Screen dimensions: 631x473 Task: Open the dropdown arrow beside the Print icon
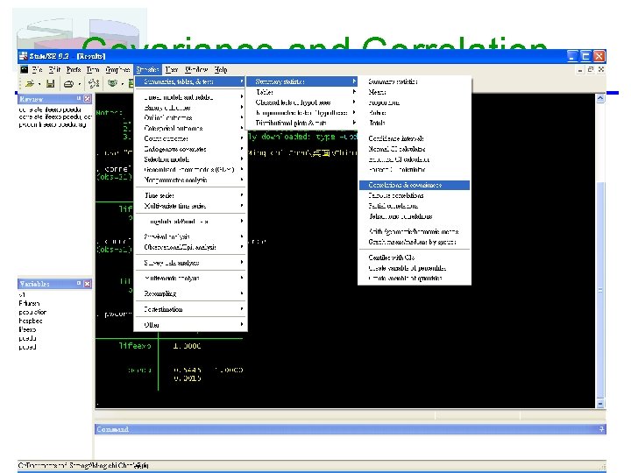[79, 84]
